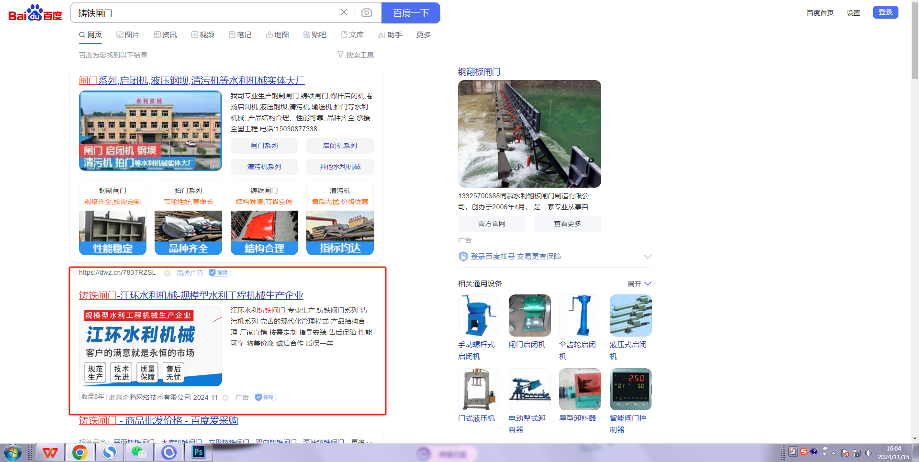Open the 搜索工具 filter

355,55
